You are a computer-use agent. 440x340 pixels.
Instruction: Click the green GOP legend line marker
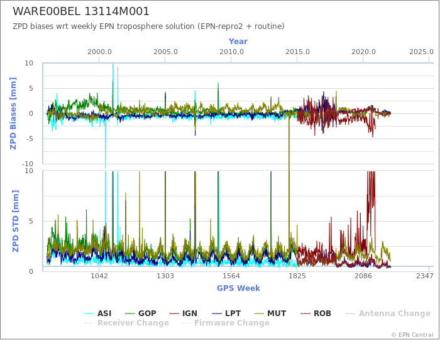coord(130,314)
